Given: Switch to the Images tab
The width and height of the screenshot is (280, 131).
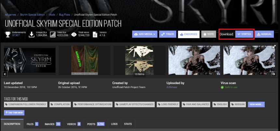Looking at the screenshot, I should pyautogui.click(x=53, y=124).
